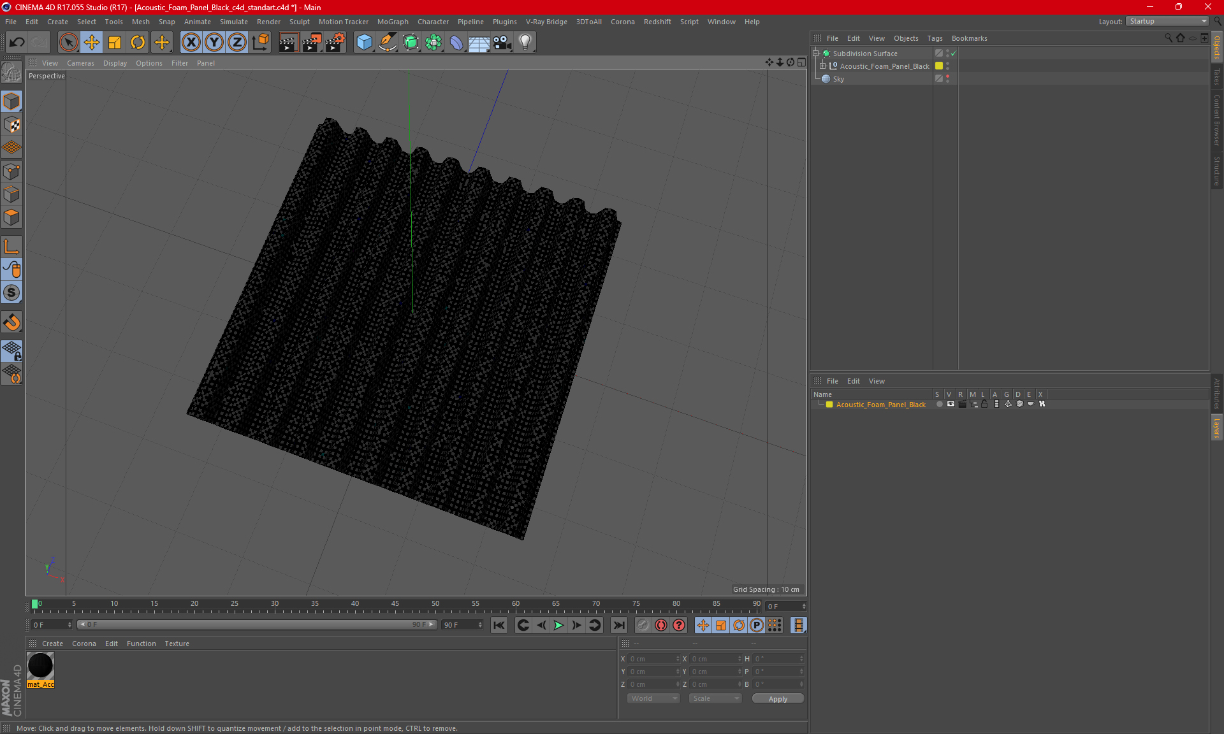Play the animation forward

pyautogui.click(x=558, y=626)
